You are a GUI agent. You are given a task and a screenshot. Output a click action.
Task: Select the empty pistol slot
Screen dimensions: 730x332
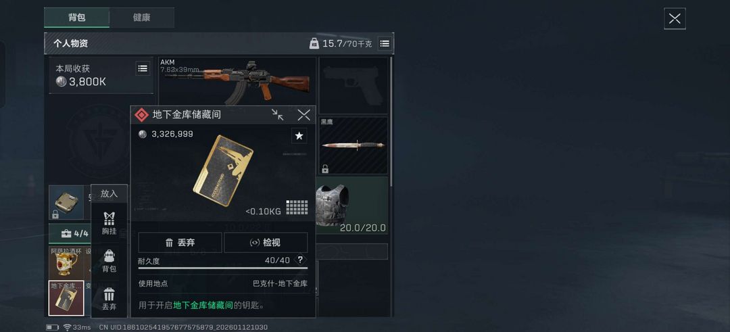pyautogui.click(x=354, y=85)
